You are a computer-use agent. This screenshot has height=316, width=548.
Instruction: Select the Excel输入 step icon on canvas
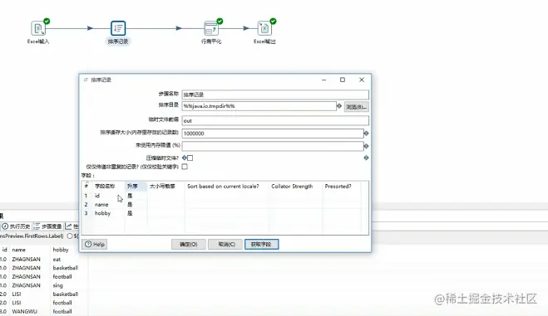click(x=38, y=28)
